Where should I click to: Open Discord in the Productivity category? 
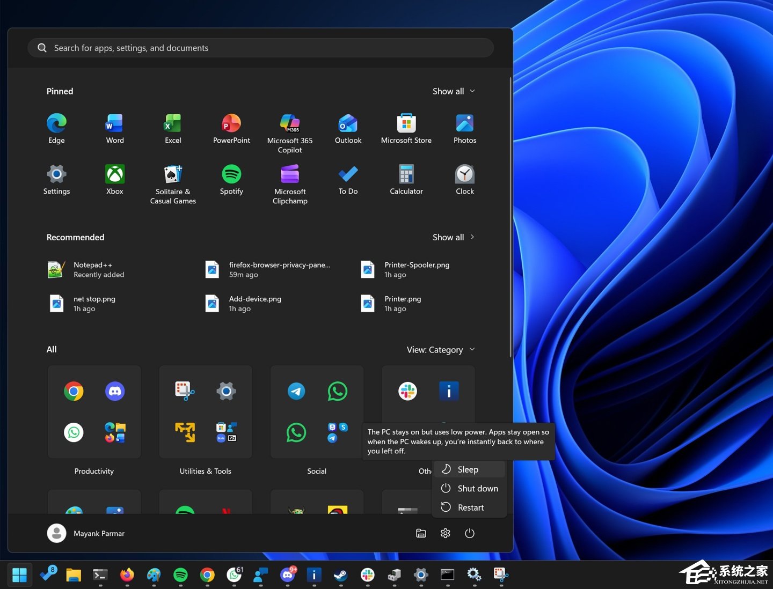coord(115,391)
